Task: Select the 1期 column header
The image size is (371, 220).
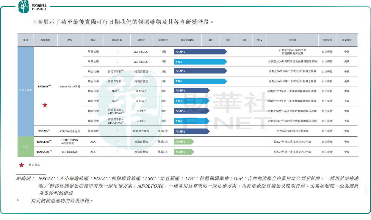Action: tap(211, 40)
